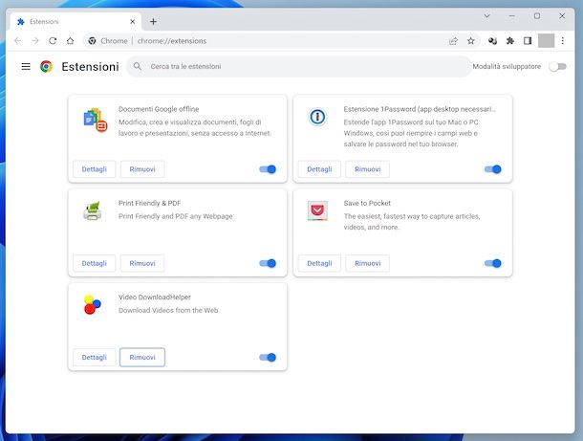Image resolution: width=583 pixels, height=441 pixels.
Task: Turn off Save to Pocket extension
Action: [x=492, y=263]
